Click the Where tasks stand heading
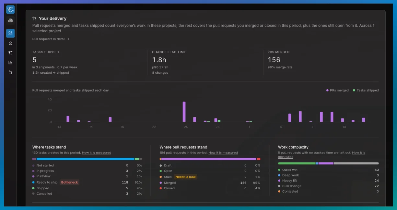This screenshot has height=210, width=397. (x=49, y=147)
